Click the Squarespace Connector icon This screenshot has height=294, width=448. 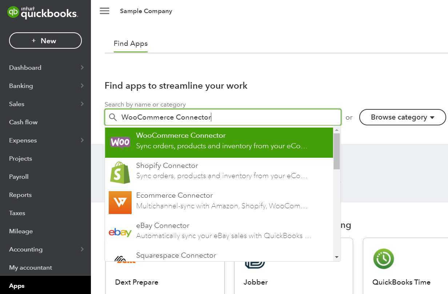click(120, 259)
